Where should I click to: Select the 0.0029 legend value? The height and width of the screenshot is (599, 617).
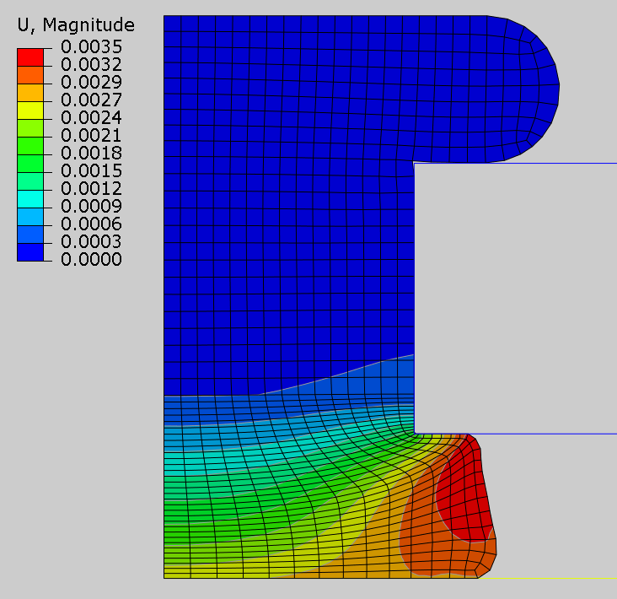coord(91,83)
